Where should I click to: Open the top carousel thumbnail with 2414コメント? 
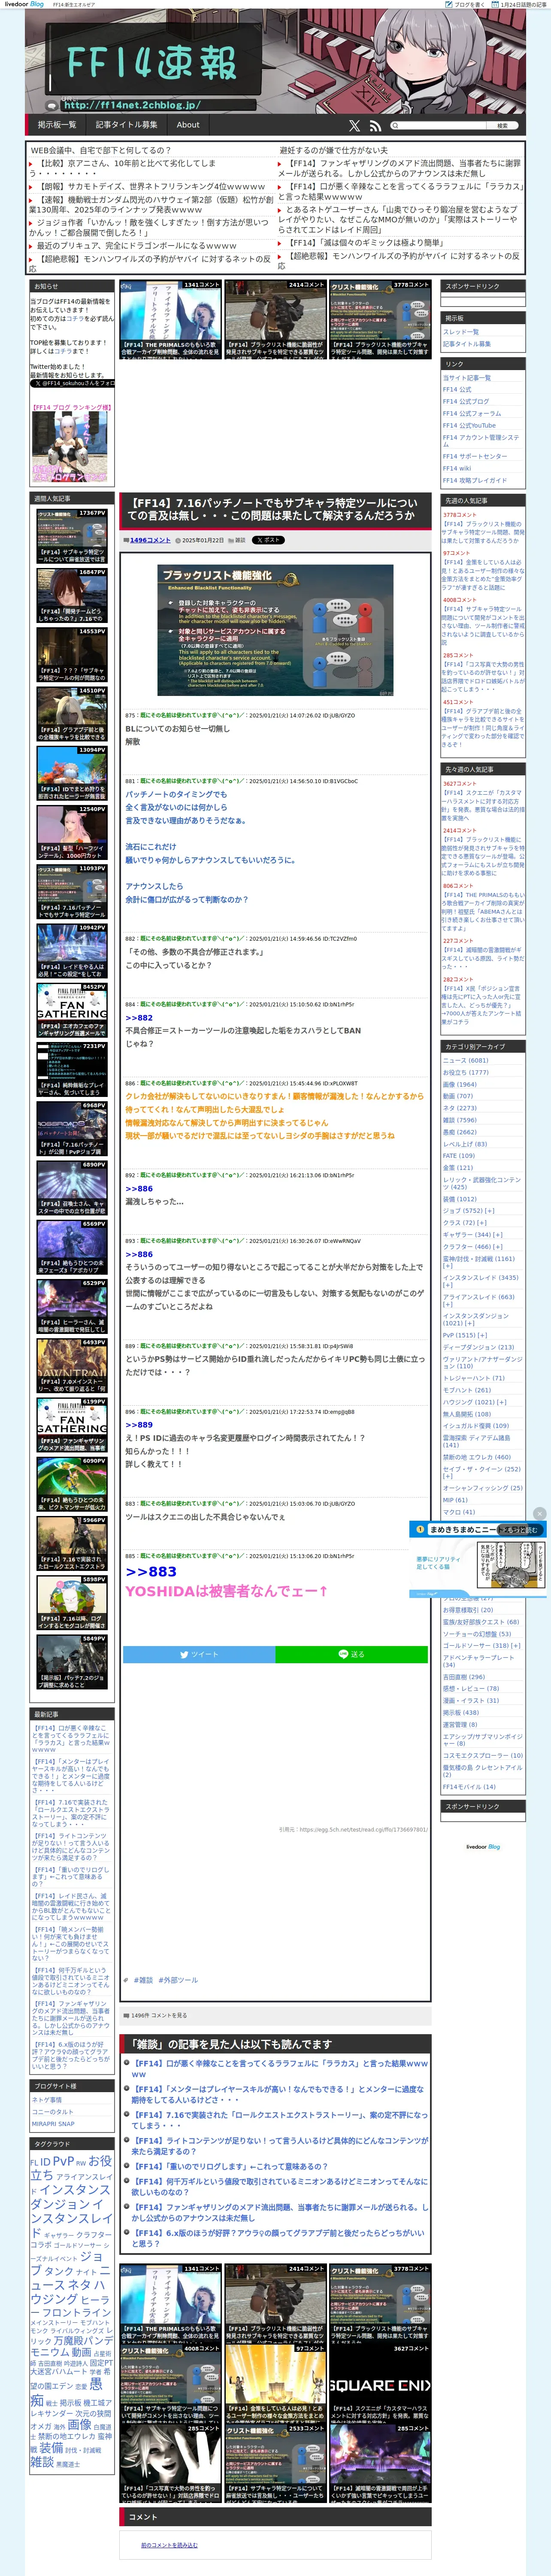tap(275, 319)
